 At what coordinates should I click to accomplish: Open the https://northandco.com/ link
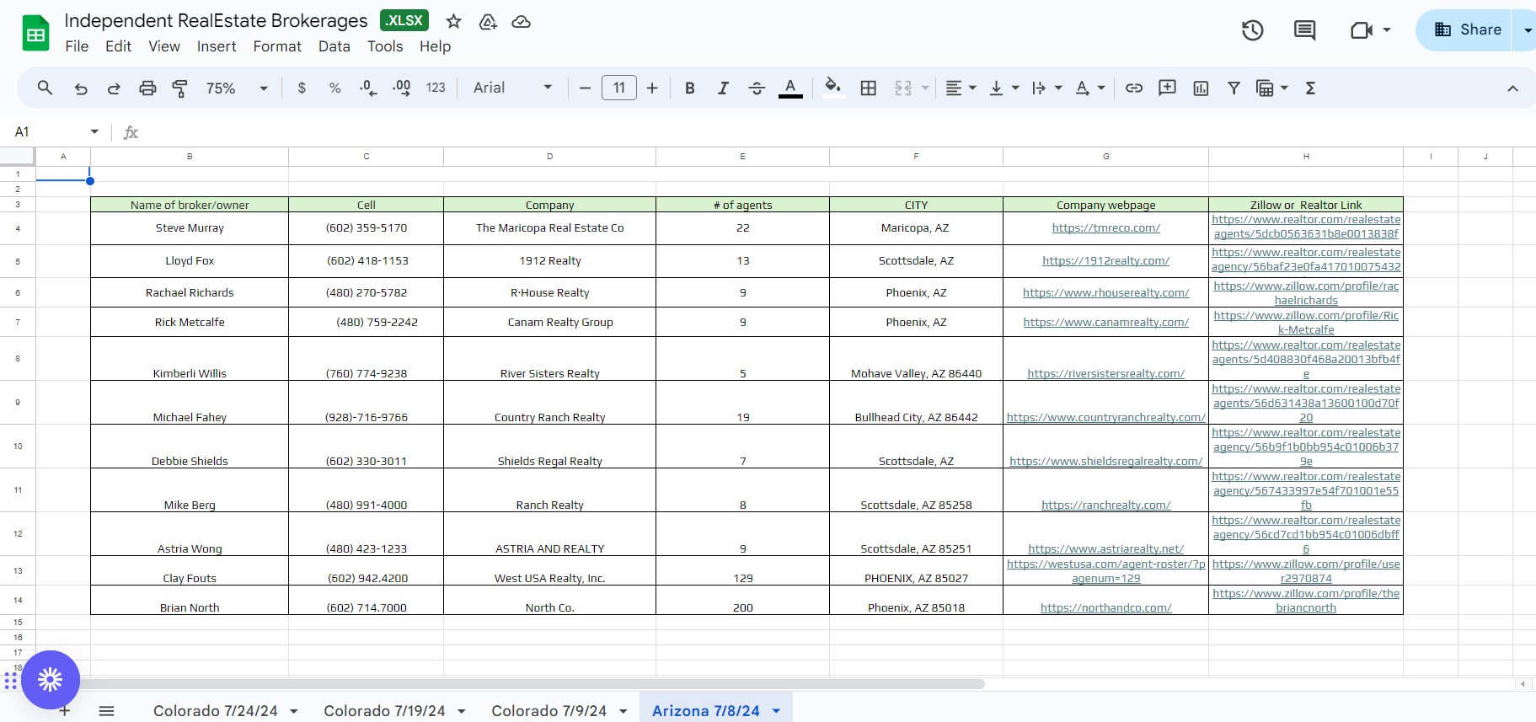(1106, 607)
